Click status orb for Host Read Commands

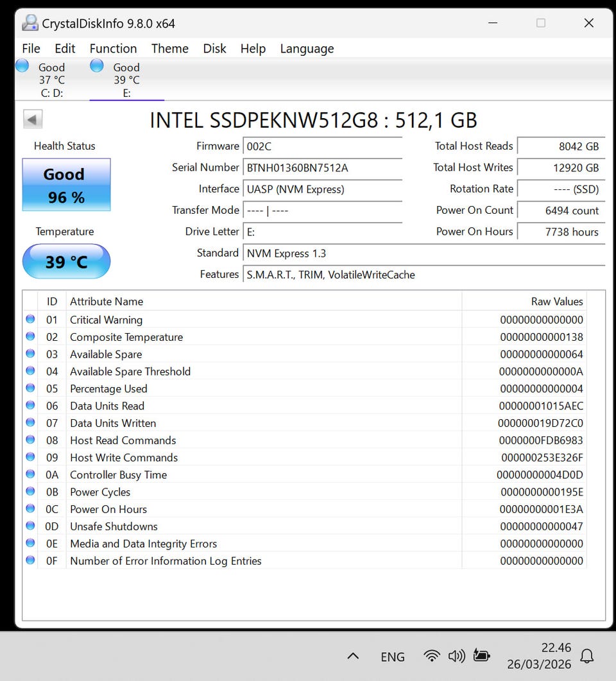(30, 440)
